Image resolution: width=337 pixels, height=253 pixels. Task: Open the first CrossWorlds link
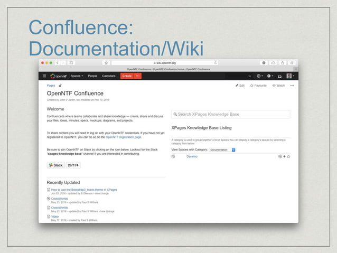pyautogui.click(x=59, y=199)
